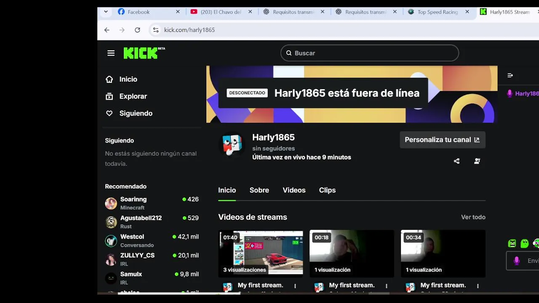The width and height of the screenshot is (539, 303).
Task: Open Westcol recommended channel
Action: click(152, 241)
